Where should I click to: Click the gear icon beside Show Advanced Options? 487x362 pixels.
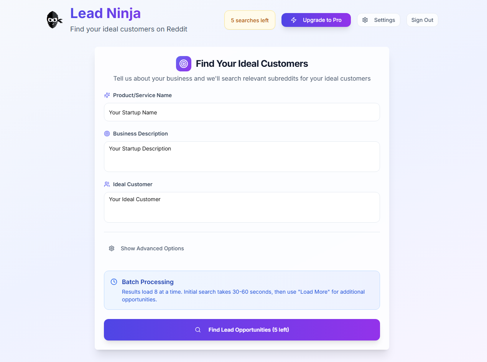(112, 248)
